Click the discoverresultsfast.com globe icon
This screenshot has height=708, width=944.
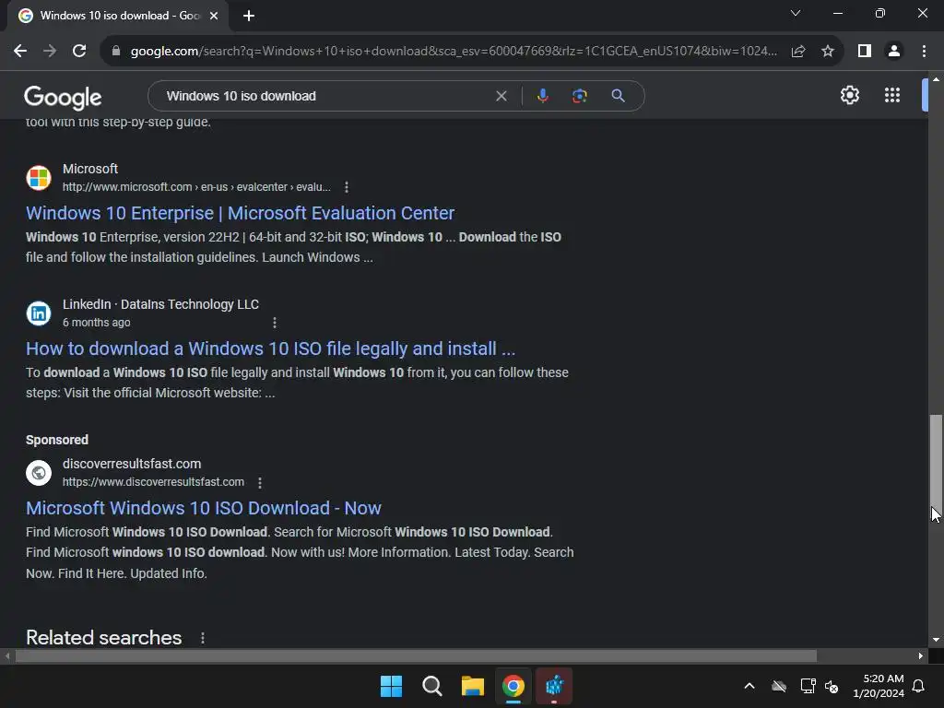(x=39, y=473)
